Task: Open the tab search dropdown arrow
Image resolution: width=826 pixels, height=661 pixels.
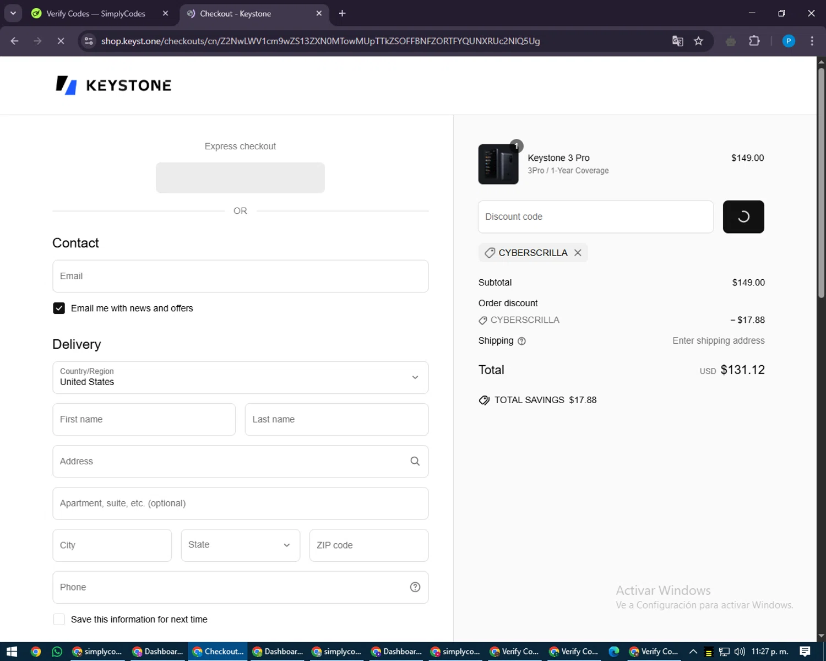Action: click(x=13, y=13)
